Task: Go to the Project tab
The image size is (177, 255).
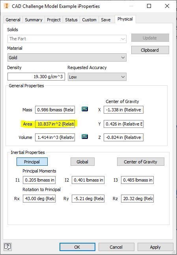Action: pos(54,20)
